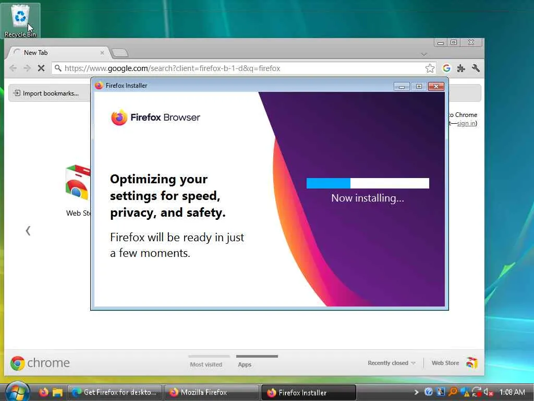Viewport: 534px width, 401px height.
Task: Show hidden tray icons with the arrow
Action: pyautogui.click(x=416, y=392)
